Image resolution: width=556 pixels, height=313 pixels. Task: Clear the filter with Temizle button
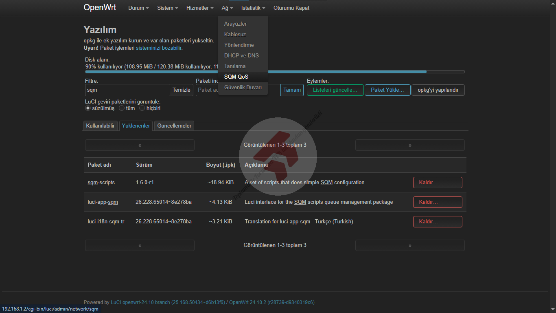click(182, 90)
